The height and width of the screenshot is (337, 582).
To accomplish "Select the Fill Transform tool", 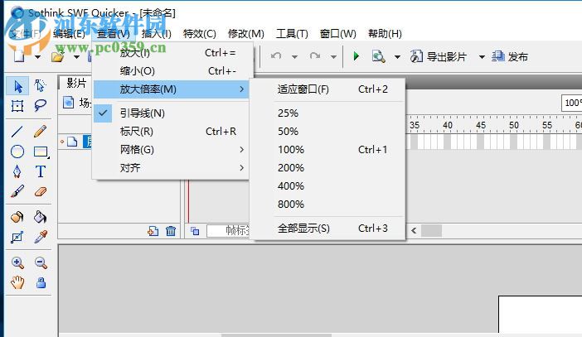I will click(17, 237).
